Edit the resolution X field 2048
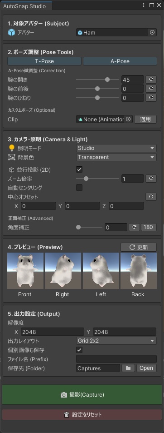 52,332
